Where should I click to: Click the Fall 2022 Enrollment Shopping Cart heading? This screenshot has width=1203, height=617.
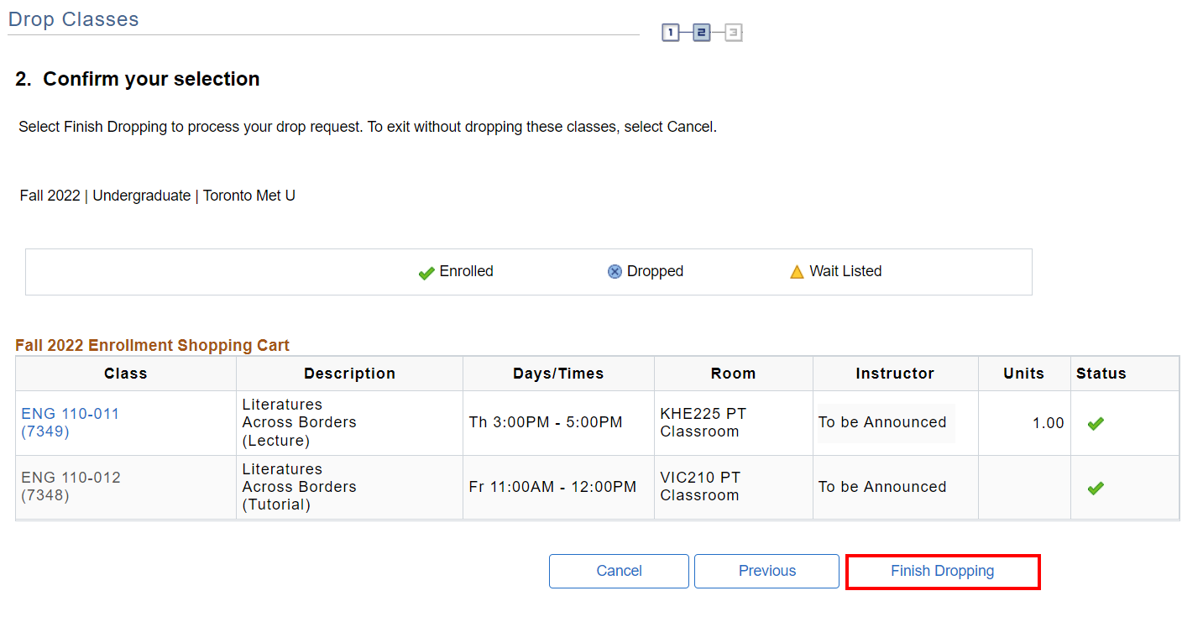click(152, 345)
